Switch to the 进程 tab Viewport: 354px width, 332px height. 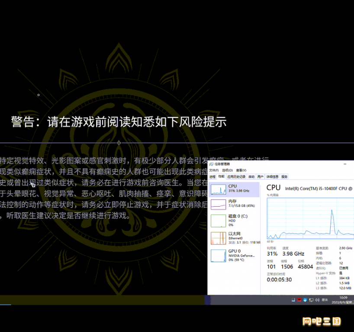[x=212, y=177]
